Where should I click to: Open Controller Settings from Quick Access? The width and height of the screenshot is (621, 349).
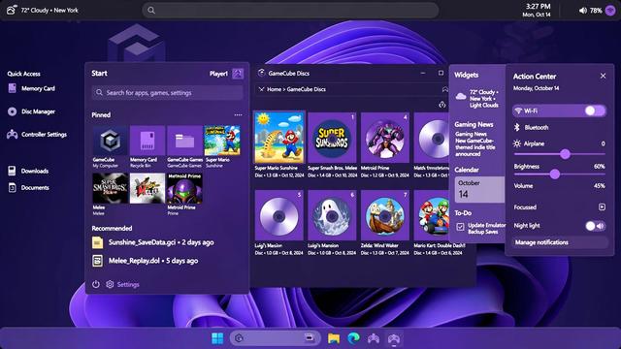tap(13, 135)
